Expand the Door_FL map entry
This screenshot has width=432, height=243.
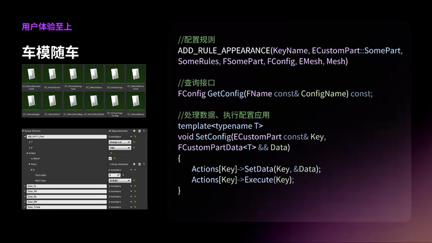point(25,186)
